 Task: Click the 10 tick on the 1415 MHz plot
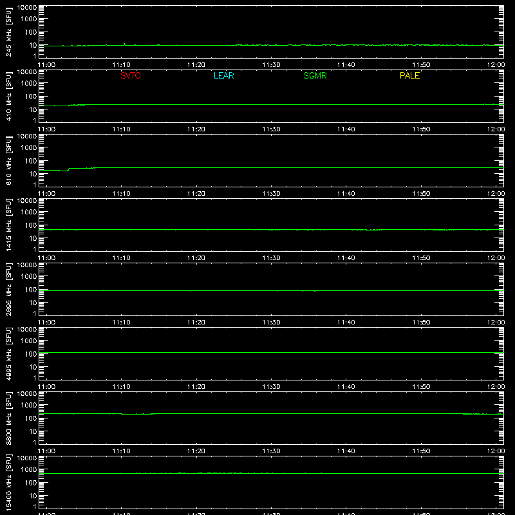tap(33, 238)
